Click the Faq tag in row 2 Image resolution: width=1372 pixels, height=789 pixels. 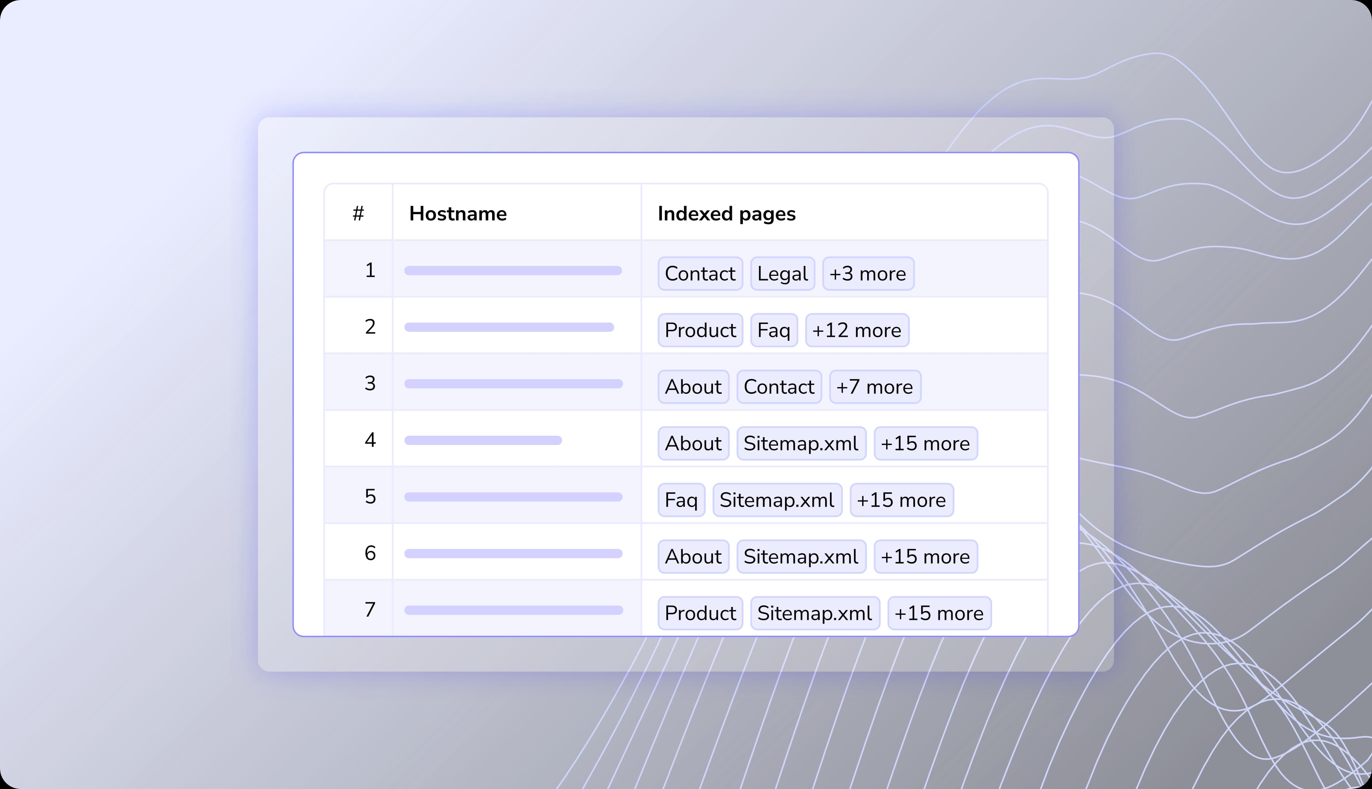pyautogui.click(x=773, y=330)
